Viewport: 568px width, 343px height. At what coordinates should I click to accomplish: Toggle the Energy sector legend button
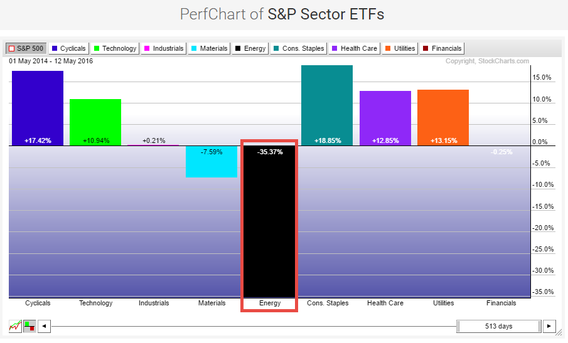click(250, 48)
